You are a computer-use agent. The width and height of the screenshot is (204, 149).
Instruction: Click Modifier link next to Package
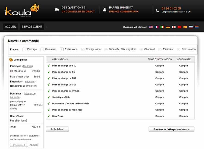(27, 66)
